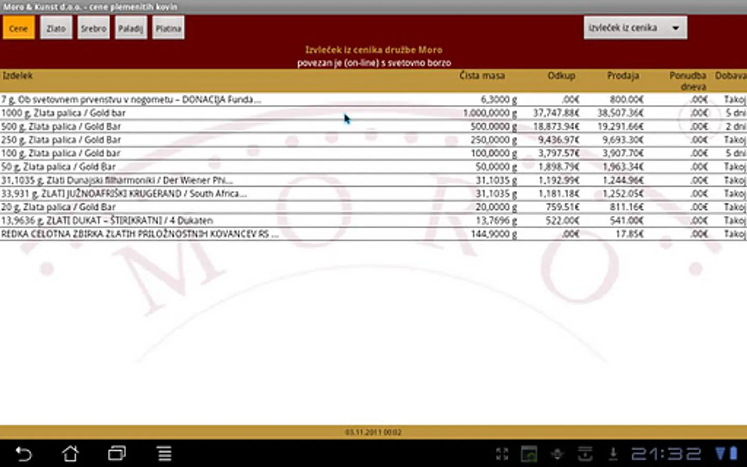
Task: Open the Platina tab
Action: (168, 28)
